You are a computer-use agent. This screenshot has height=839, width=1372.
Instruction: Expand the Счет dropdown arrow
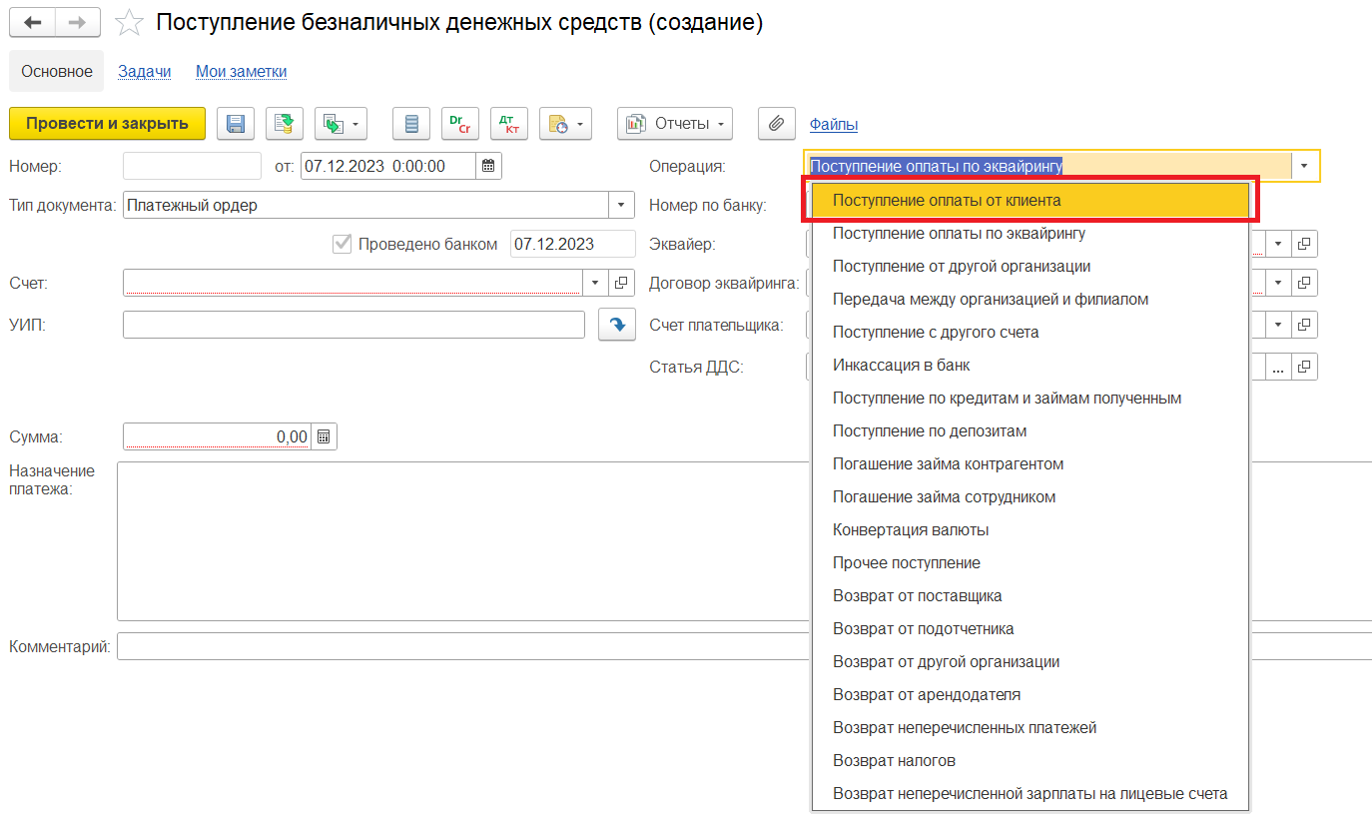tap(595, 284)
